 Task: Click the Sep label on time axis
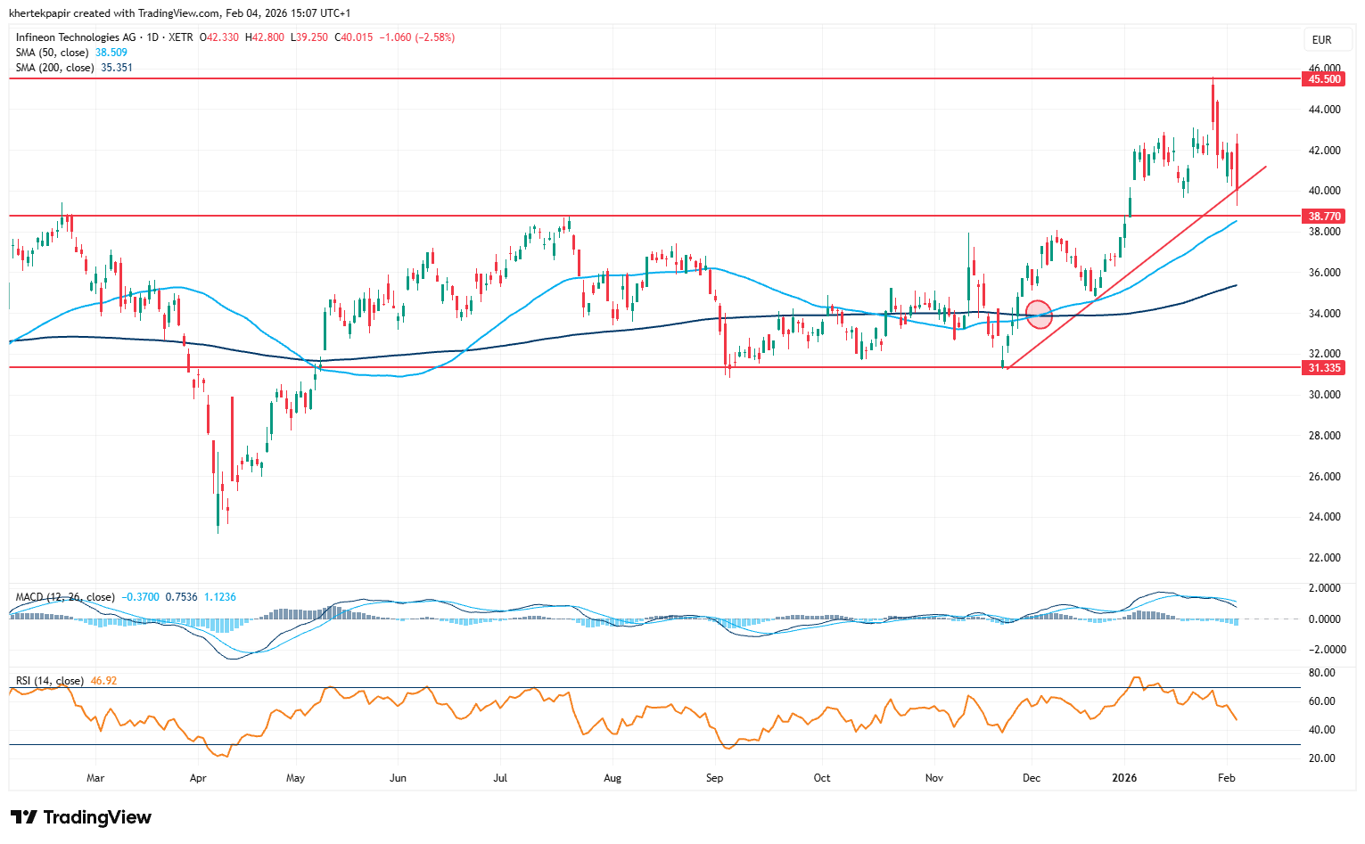714,778
